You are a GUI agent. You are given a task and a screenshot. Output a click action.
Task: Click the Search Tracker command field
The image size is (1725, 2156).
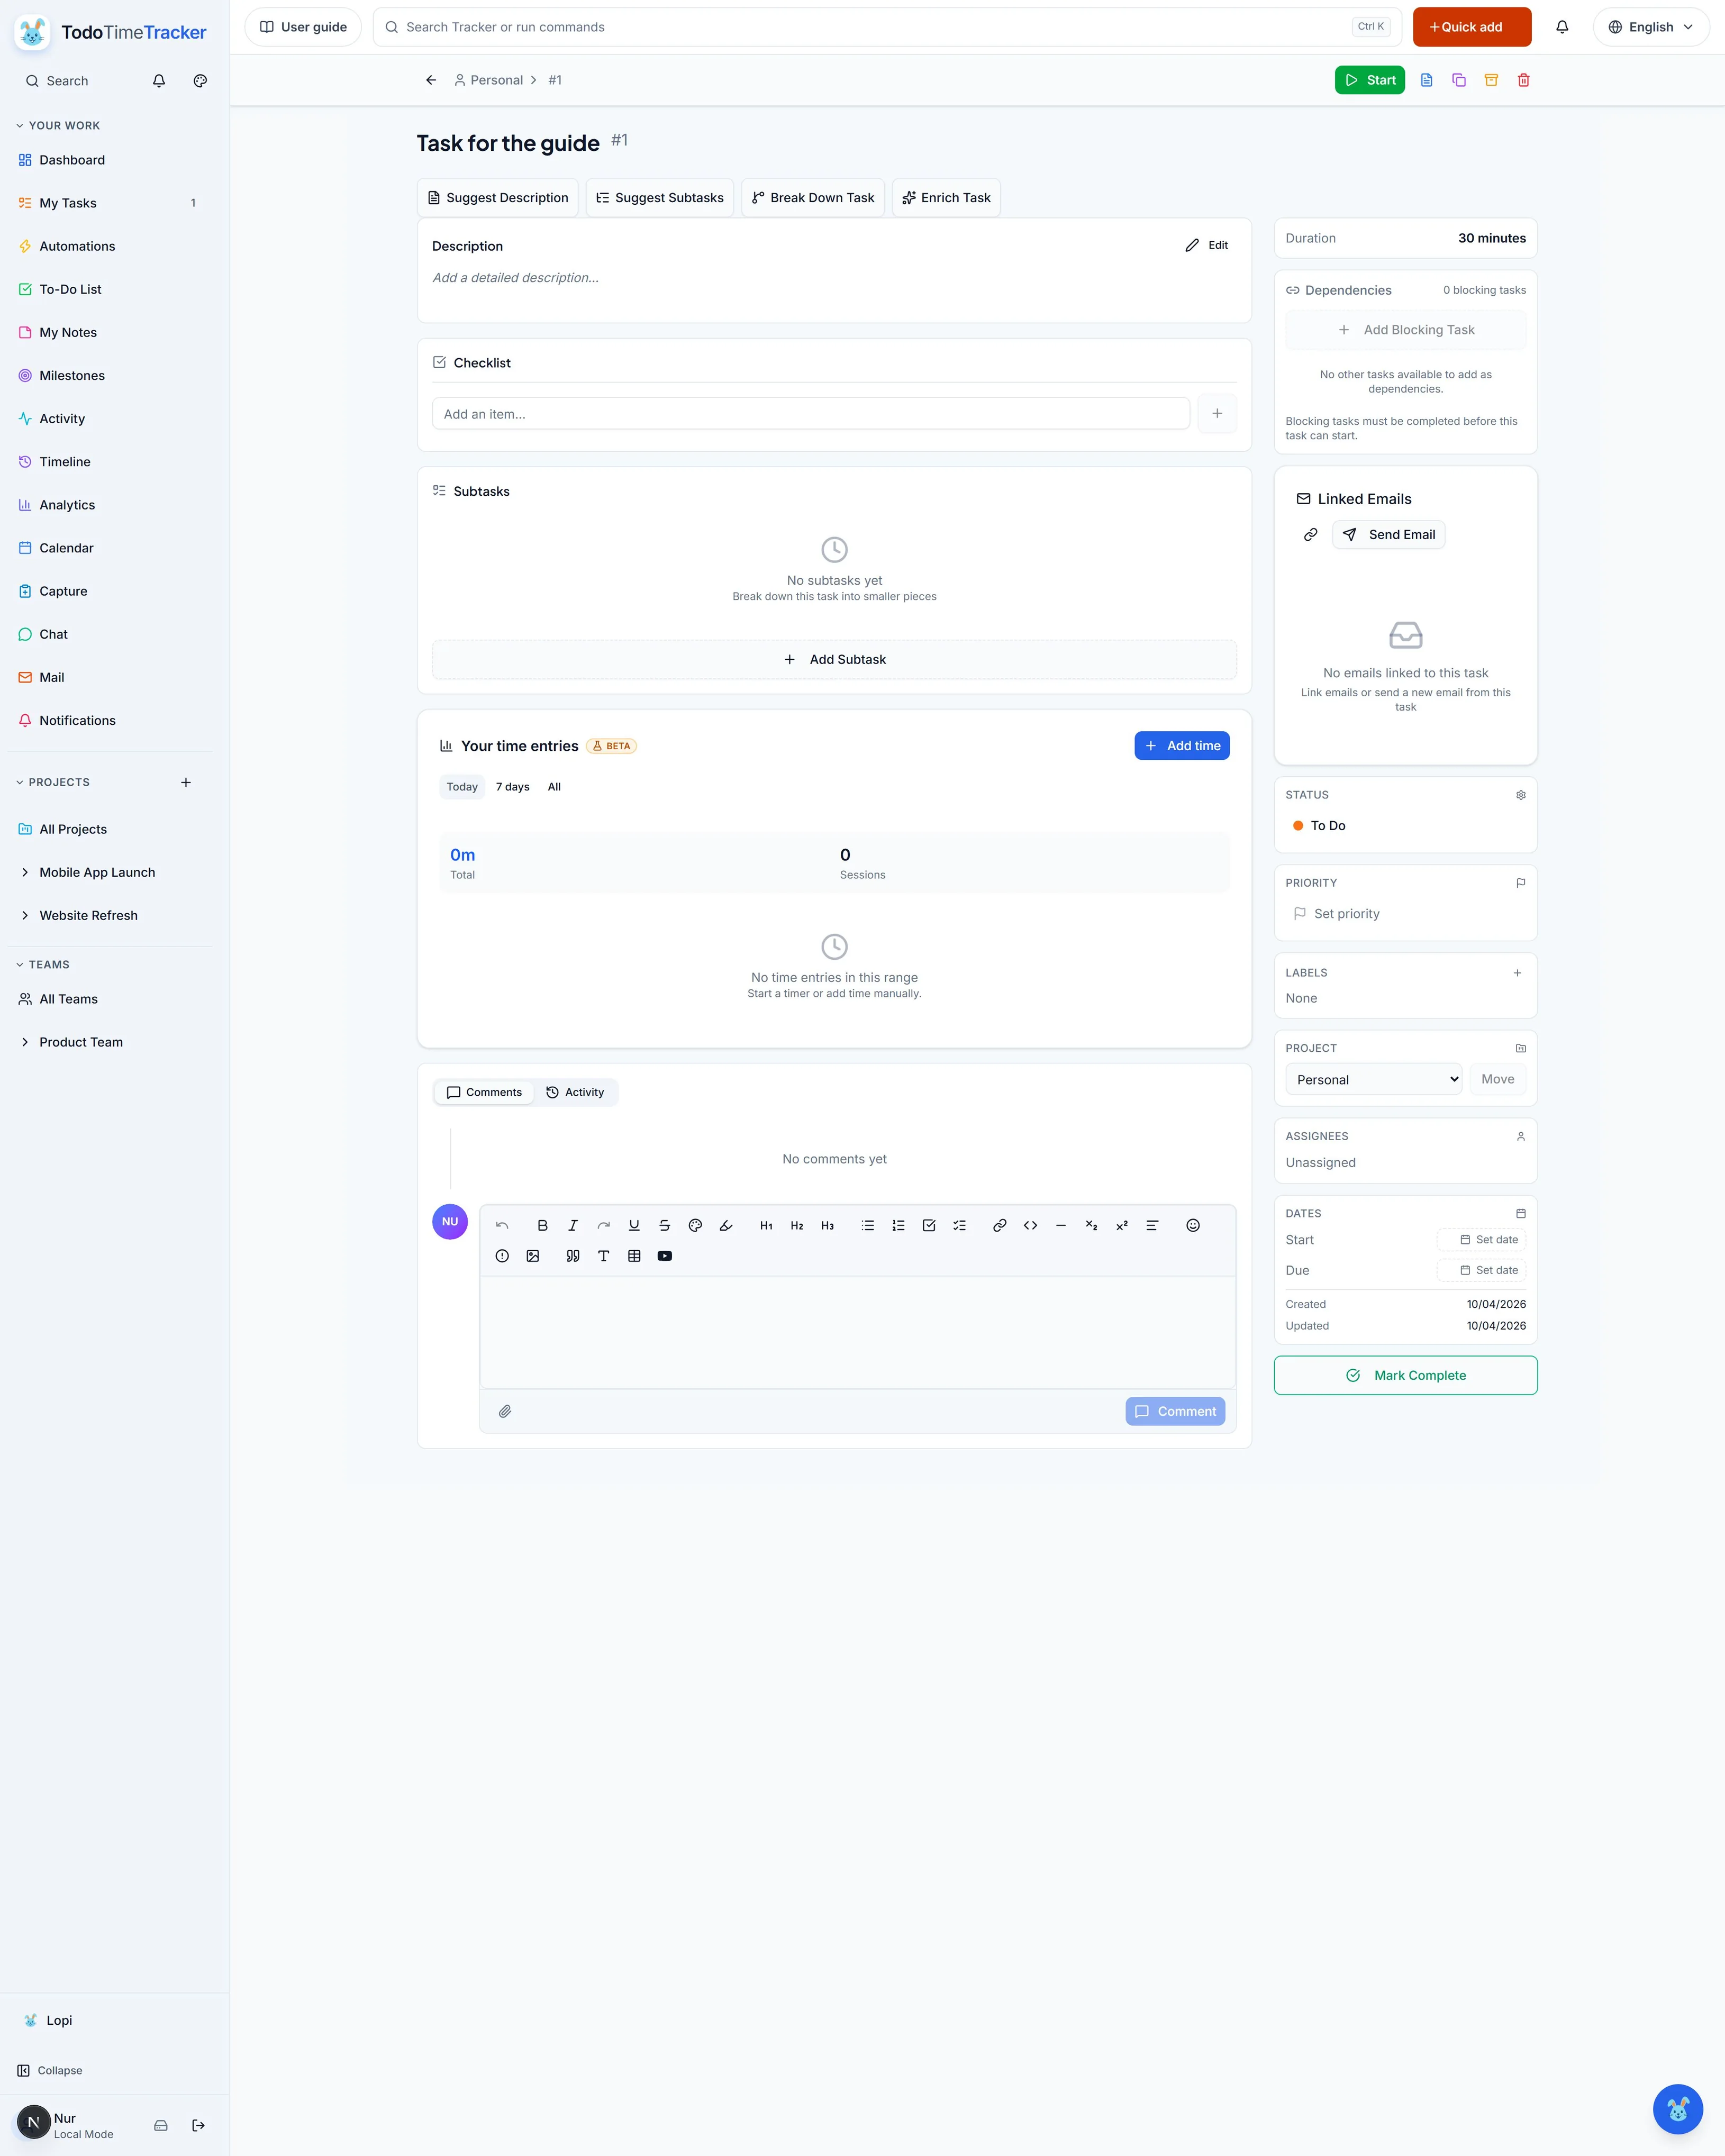pyautogui.click(x=886, y=27)
